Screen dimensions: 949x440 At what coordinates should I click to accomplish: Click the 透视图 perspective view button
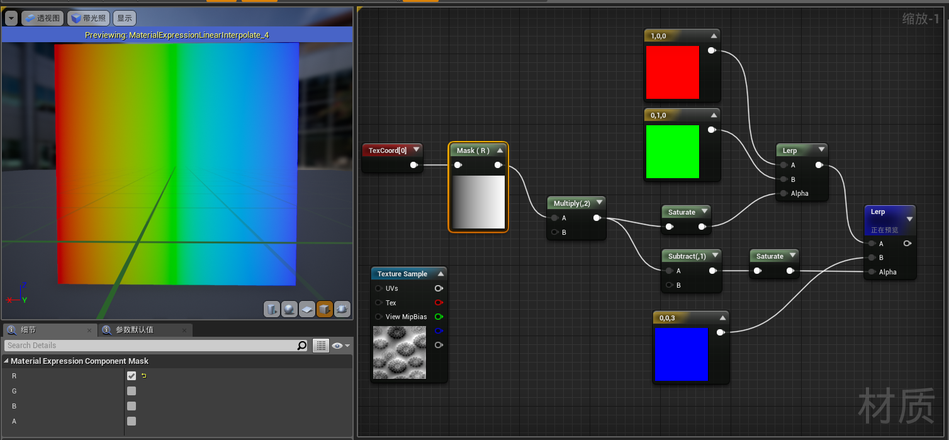42,18
